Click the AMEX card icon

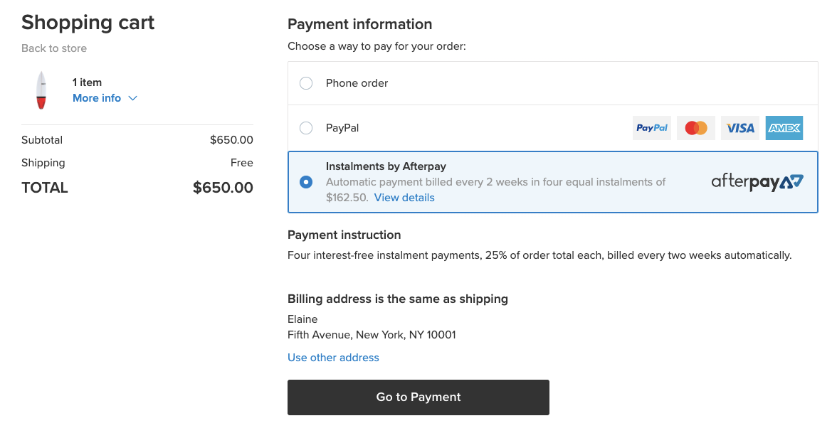click(x=784, y=128)
